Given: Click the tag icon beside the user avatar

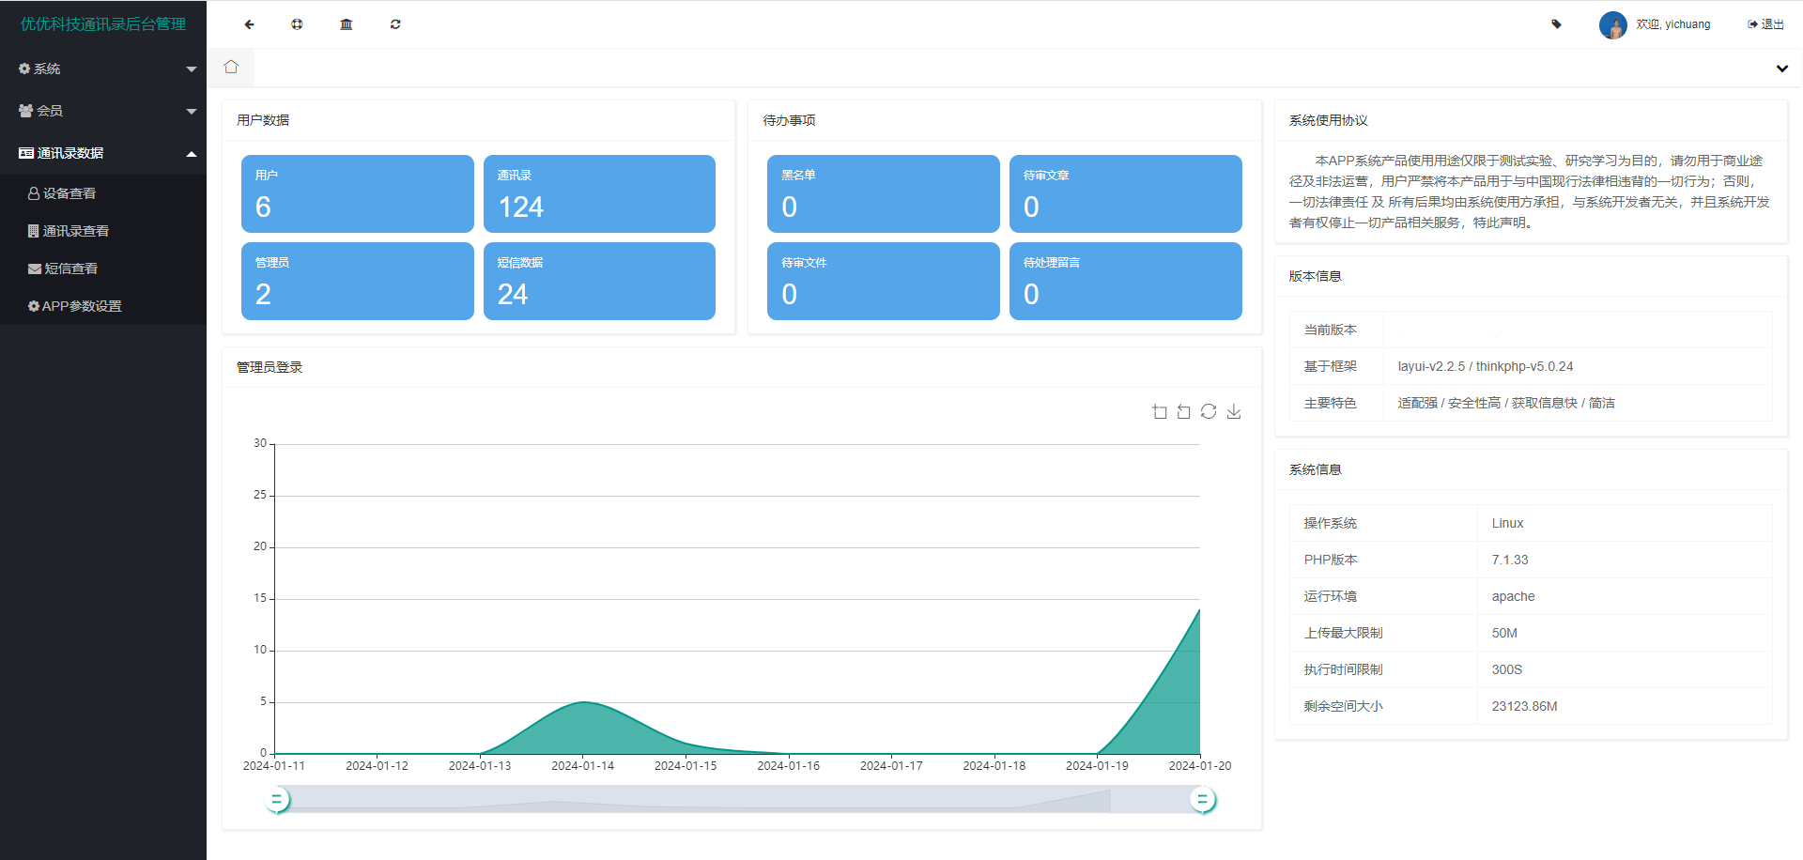Looking at the screenshot, I should (x=1556, y=24).
